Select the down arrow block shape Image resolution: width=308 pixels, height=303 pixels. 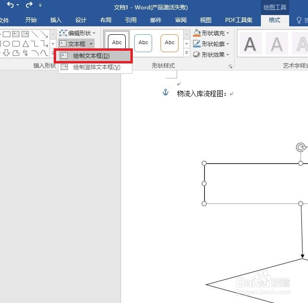(6, 53)
